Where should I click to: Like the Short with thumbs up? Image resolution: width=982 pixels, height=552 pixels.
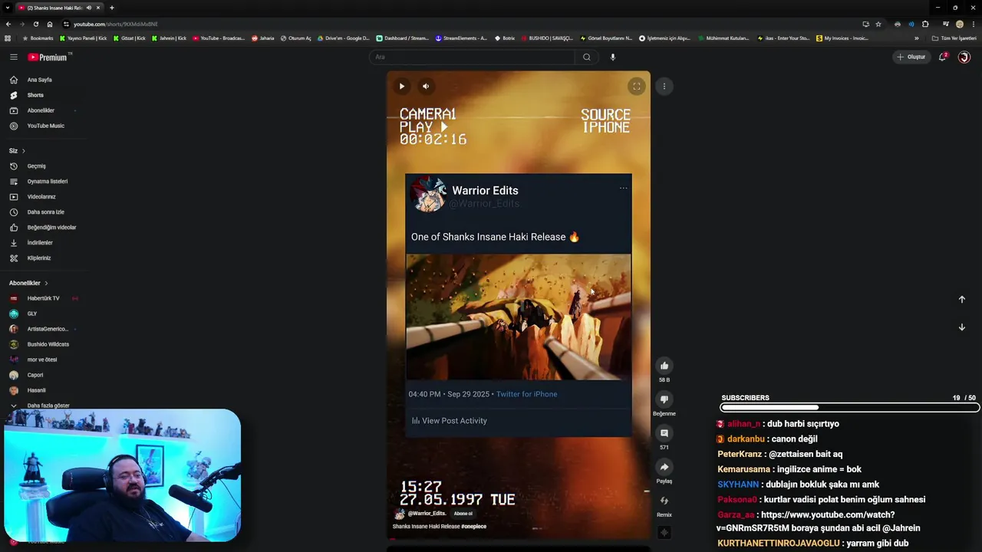point(664,366)
